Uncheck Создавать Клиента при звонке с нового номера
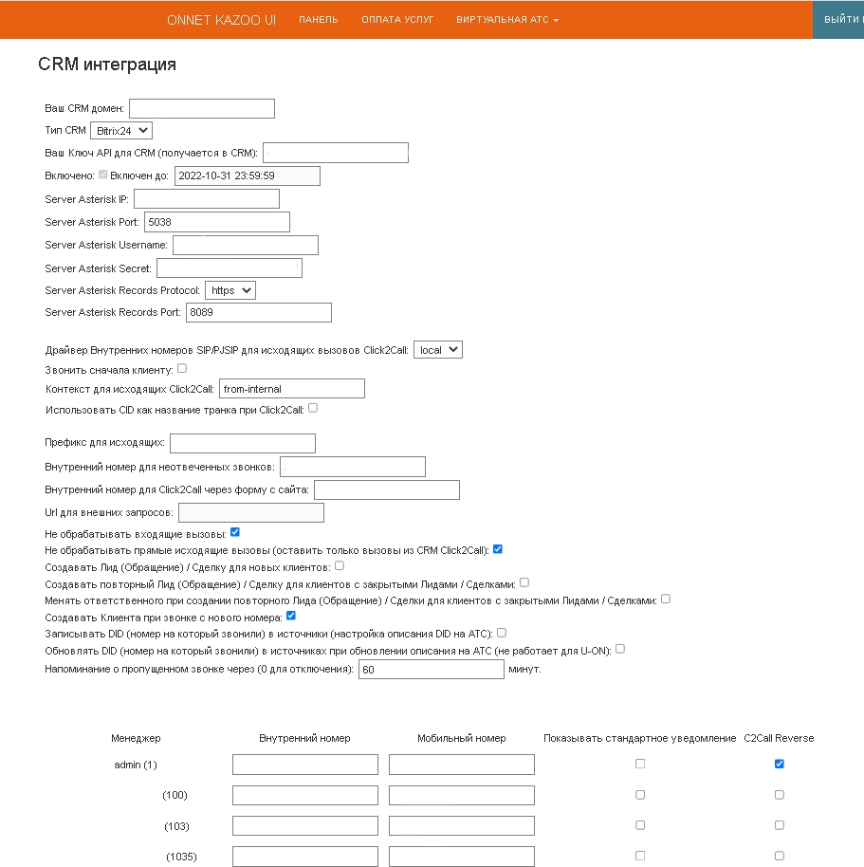The height and width of the screenshot is (867, 864). click(x=291, y=616)
